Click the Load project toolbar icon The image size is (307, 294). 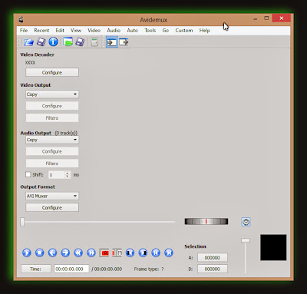click(68, 41)
